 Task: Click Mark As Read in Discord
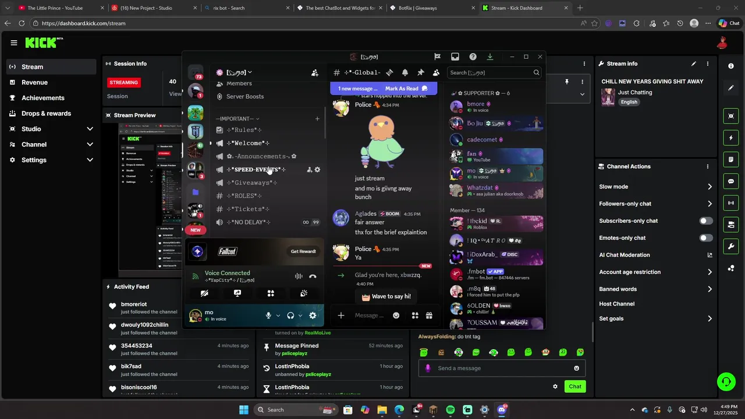(406, 88)
